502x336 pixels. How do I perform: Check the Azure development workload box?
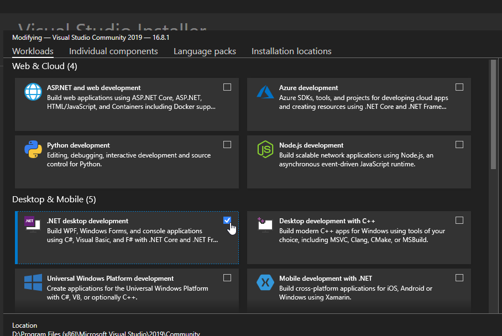459,87
